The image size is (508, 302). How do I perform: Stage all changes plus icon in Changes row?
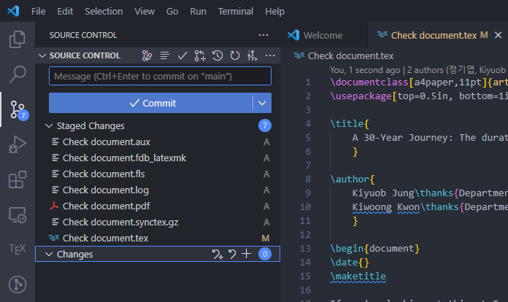247,254
